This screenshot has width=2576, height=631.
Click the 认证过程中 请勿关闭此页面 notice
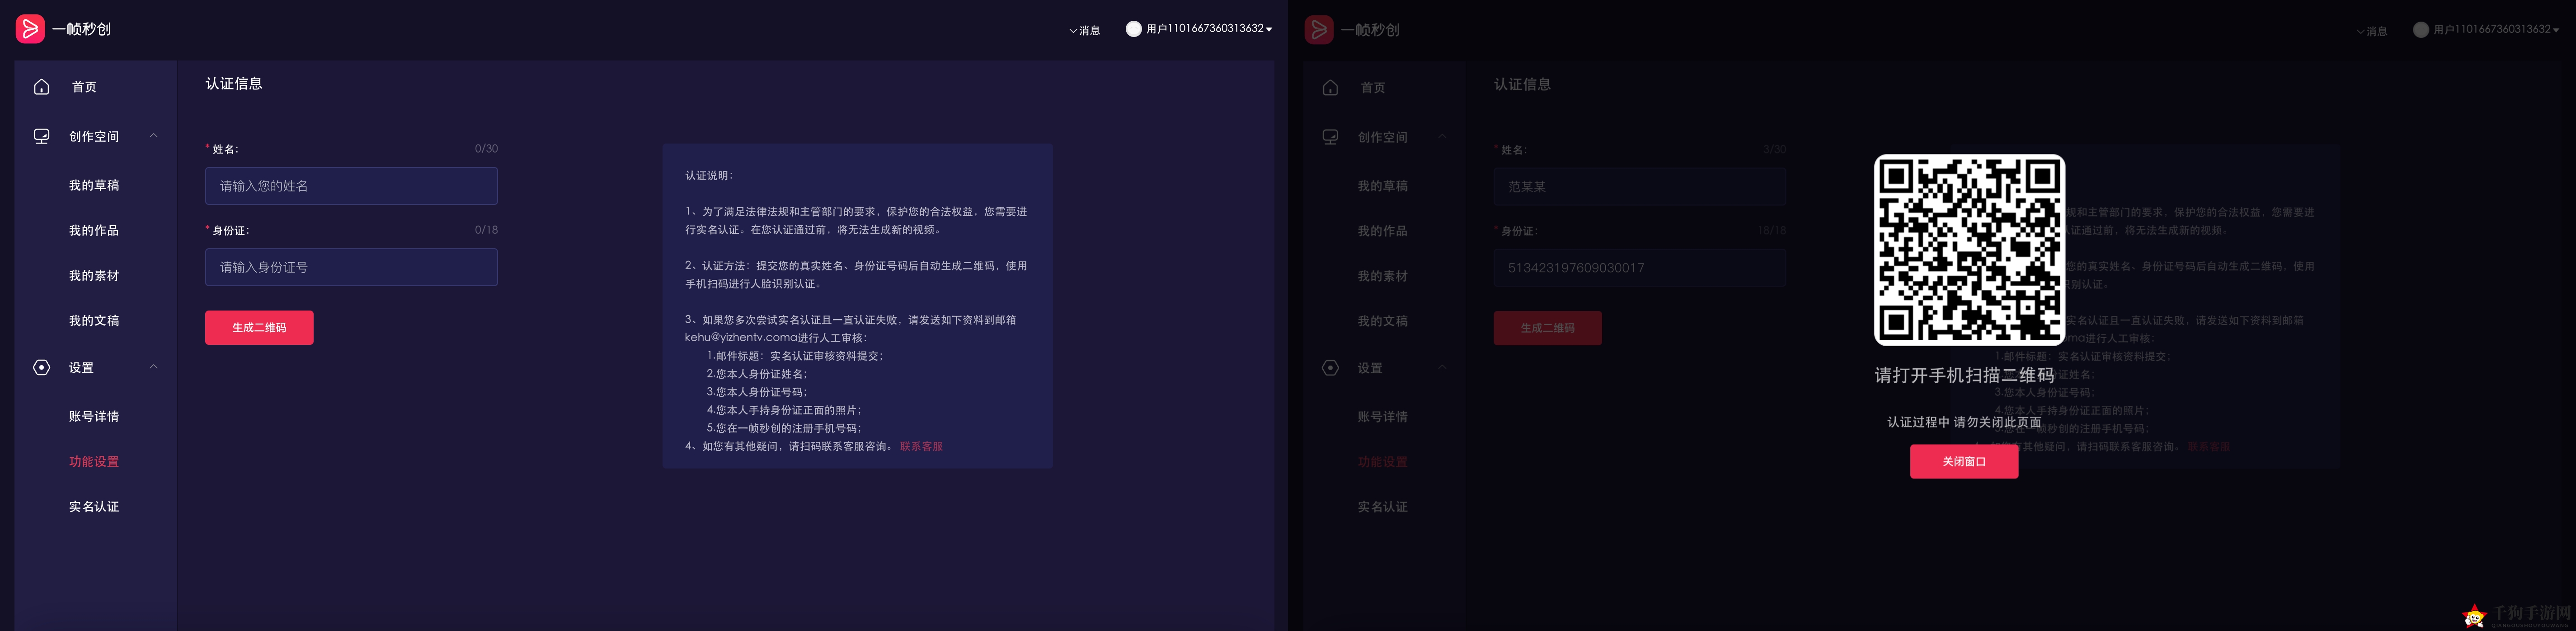click(x=1964, y=422)
